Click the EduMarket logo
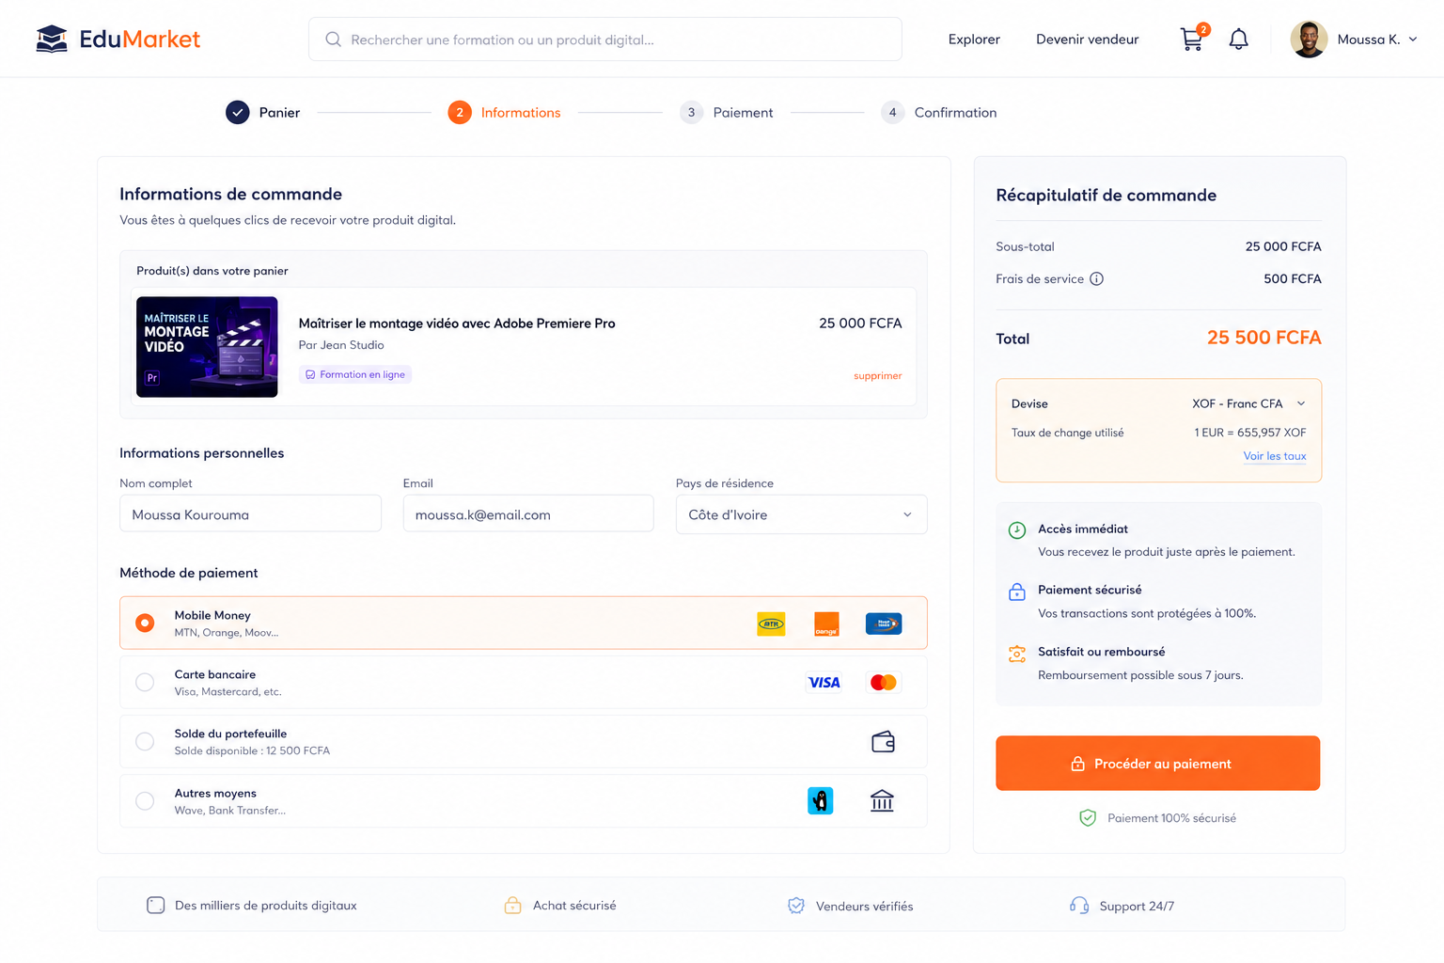The width and height of the screenshot is (1444, 963). point(118,39)
